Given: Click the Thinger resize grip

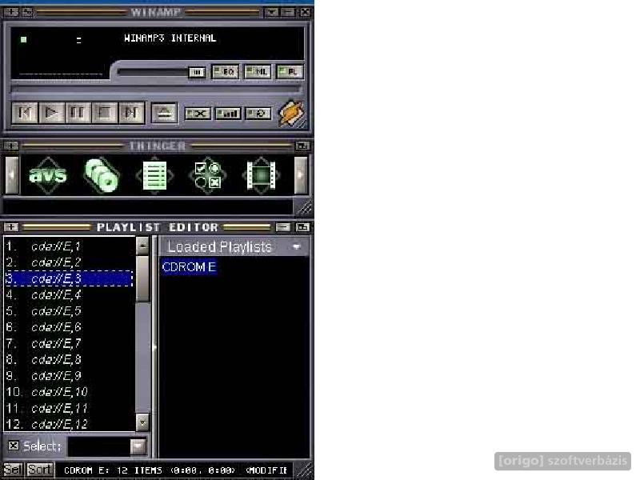Looking at the screenshot, I should coord(303,207).
